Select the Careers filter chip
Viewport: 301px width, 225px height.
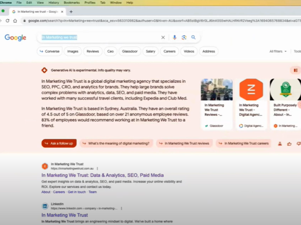coord(170,51)
